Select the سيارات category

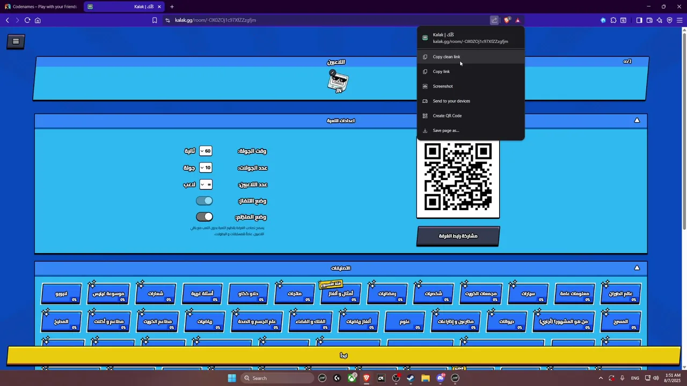pos(529,294)
